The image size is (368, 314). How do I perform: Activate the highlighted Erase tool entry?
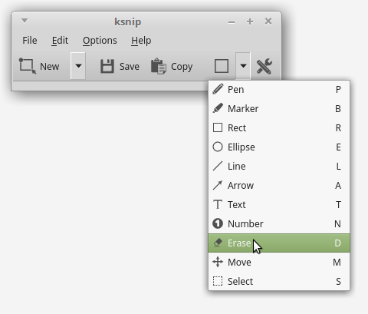click(279, 243)
